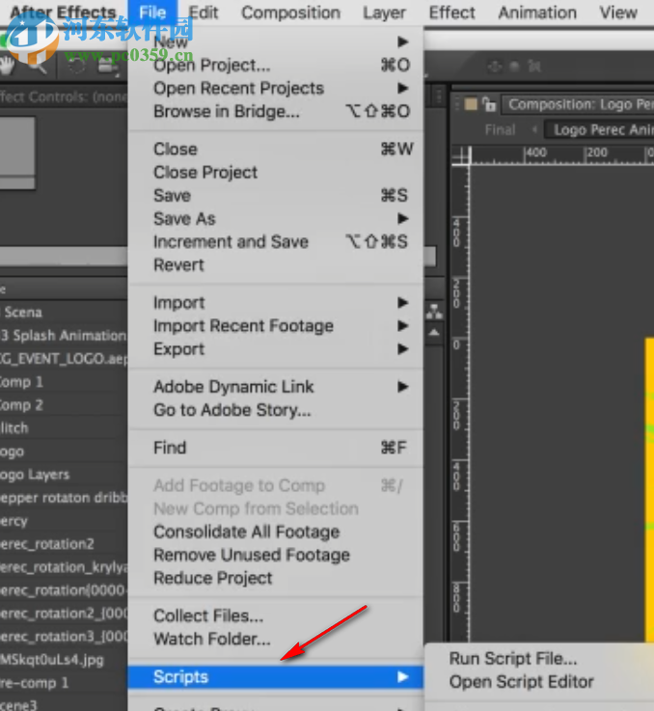
Task: Select the pepper rotaton dribb item
Action: (64, 498)
